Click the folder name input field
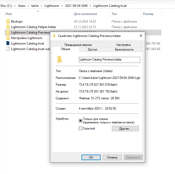 [110, 60]
